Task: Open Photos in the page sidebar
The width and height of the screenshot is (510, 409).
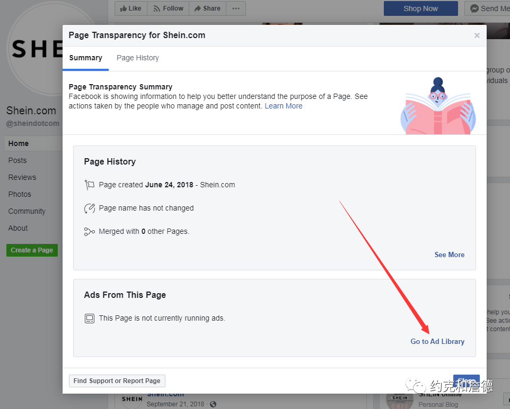Action: tap(20, 194)
